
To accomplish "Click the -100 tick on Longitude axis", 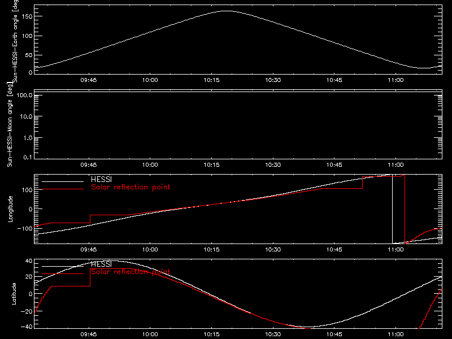I will tap(25, 228).
